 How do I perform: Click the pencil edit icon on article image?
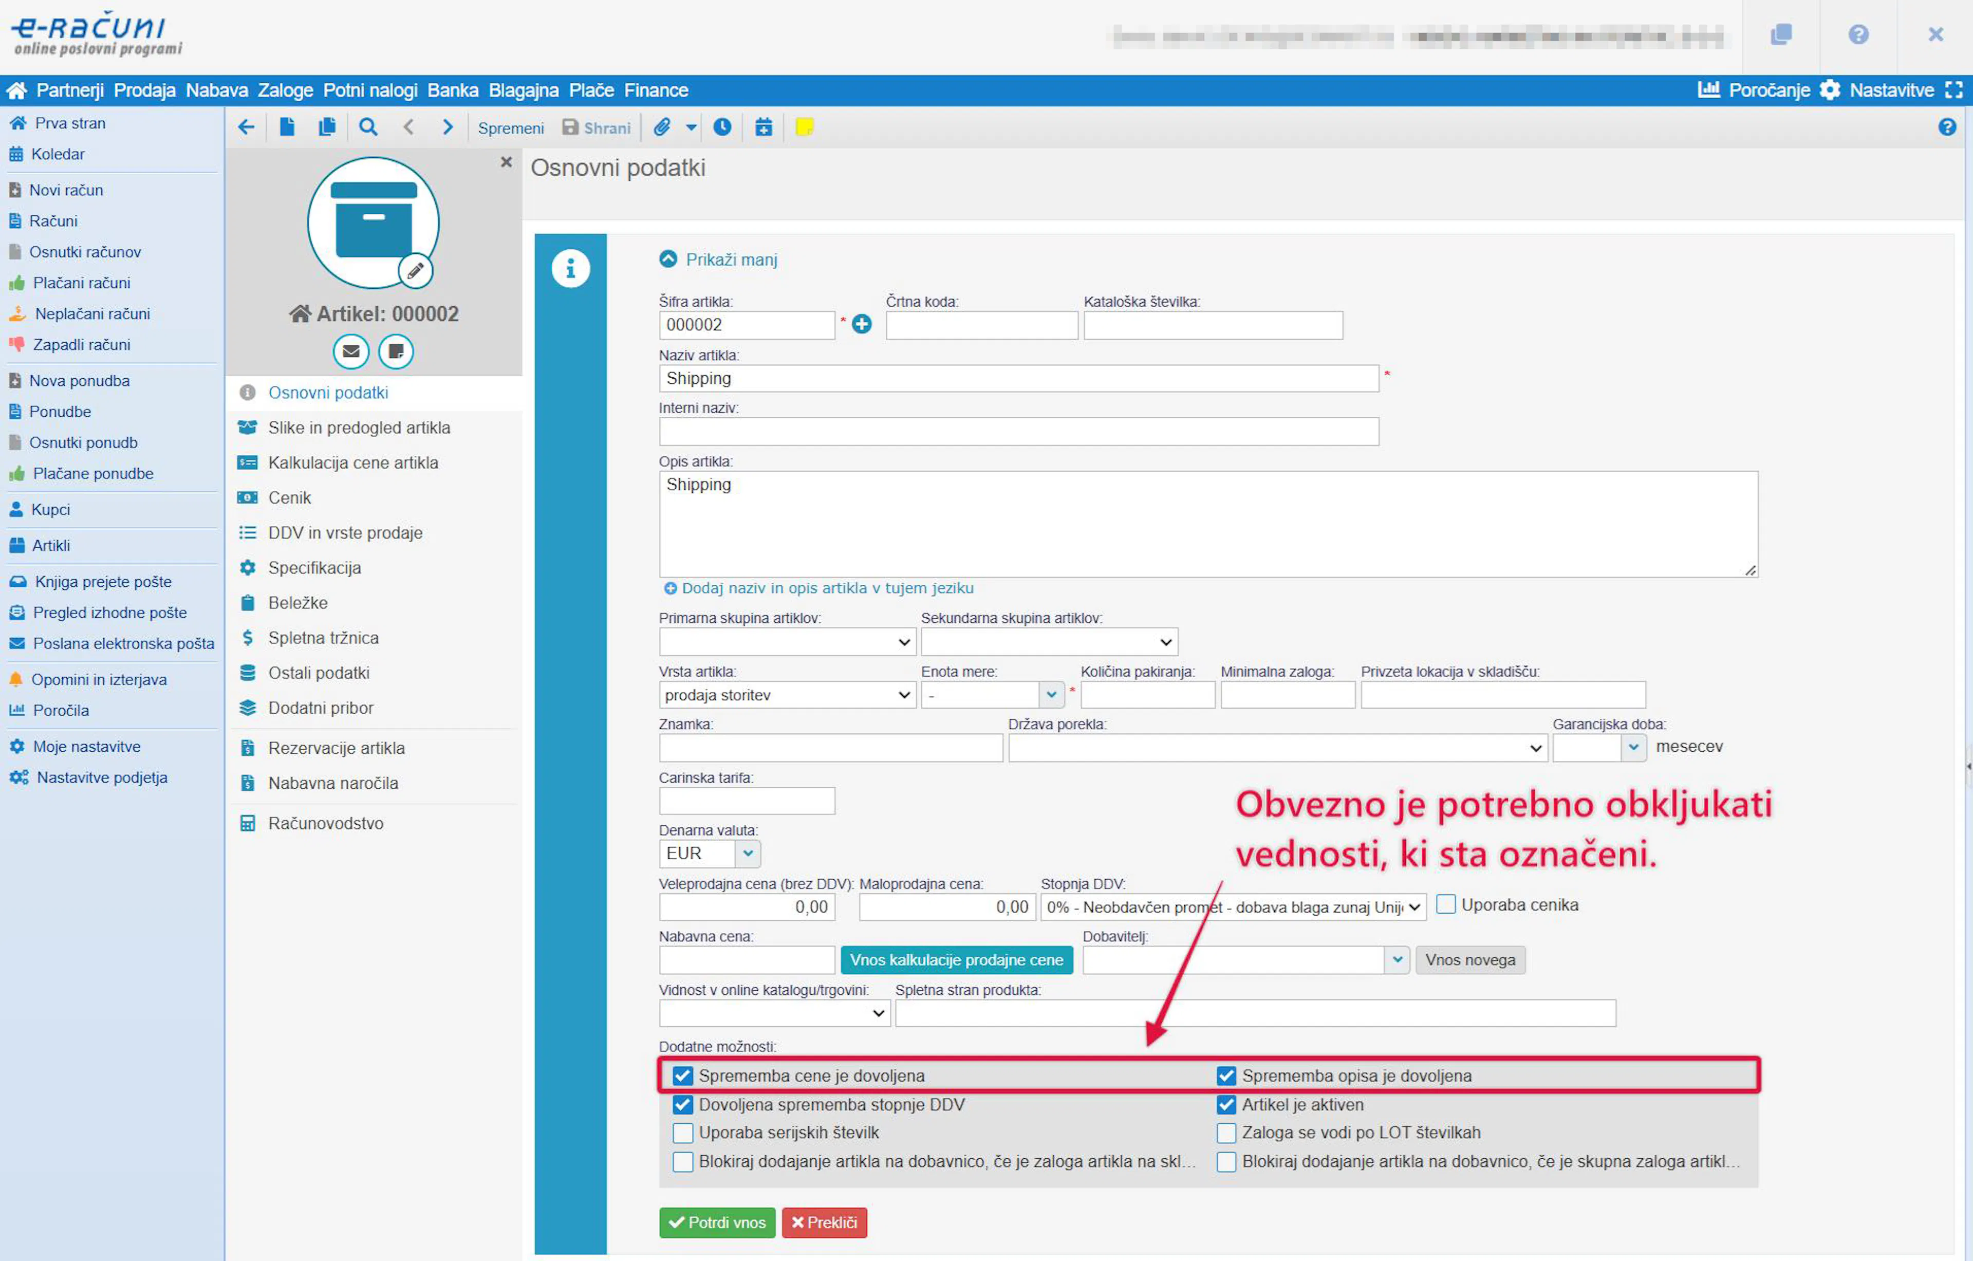pyautogui.click(x=416, y=270)
